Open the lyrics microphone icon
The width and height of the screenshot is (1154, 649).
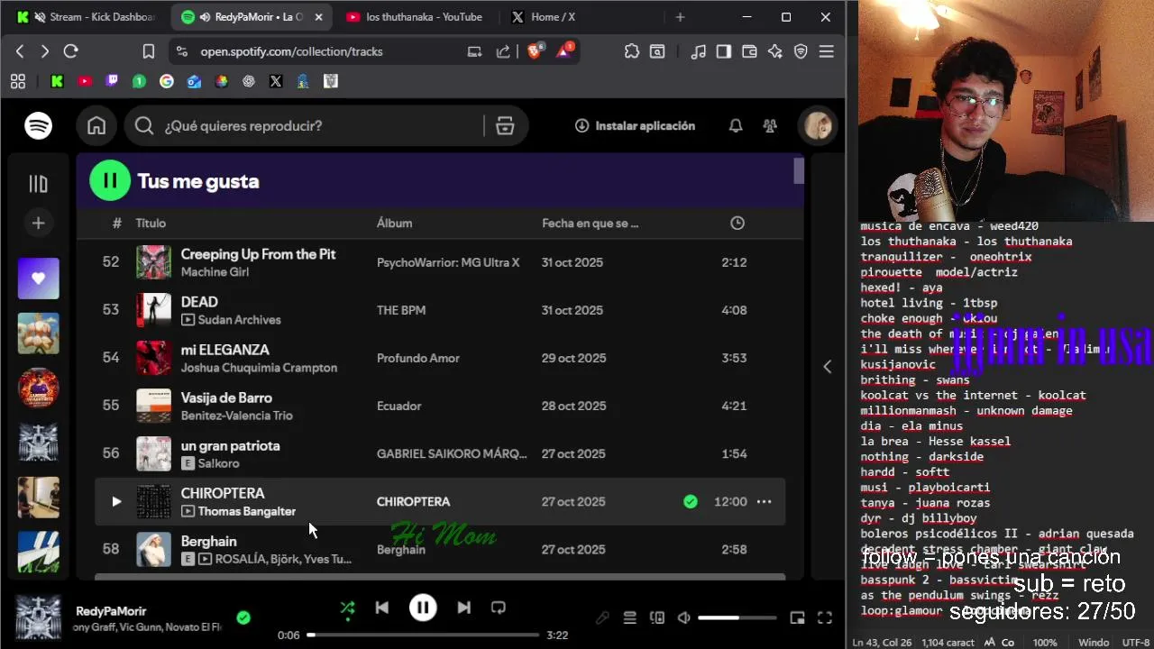click(x=602, y=617)
